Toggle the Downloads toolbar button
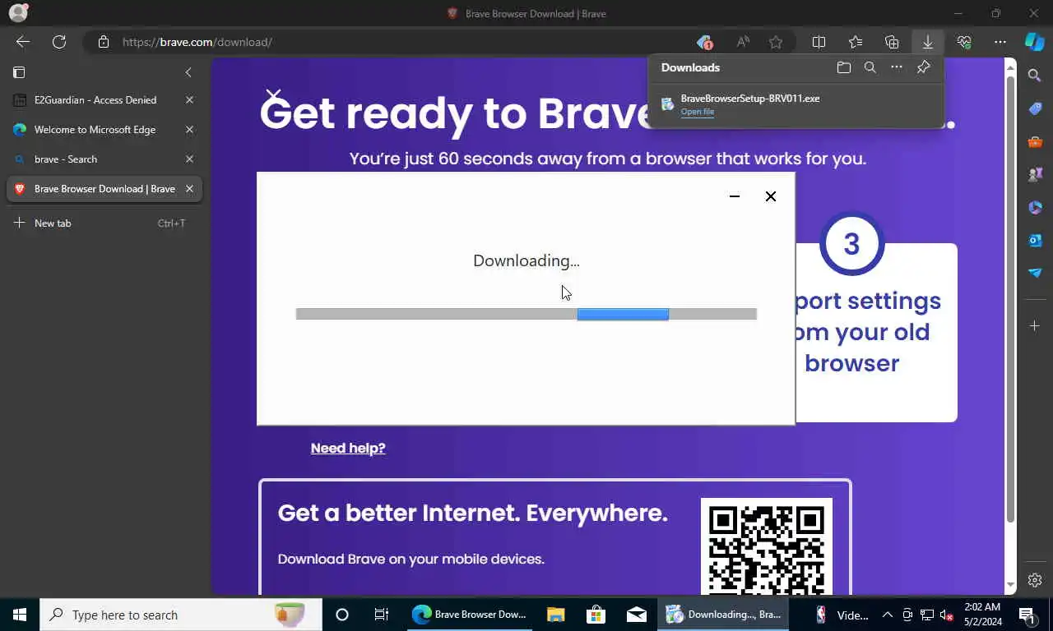The width and height of the screenshot is (1053, 631). pos(927,42)
